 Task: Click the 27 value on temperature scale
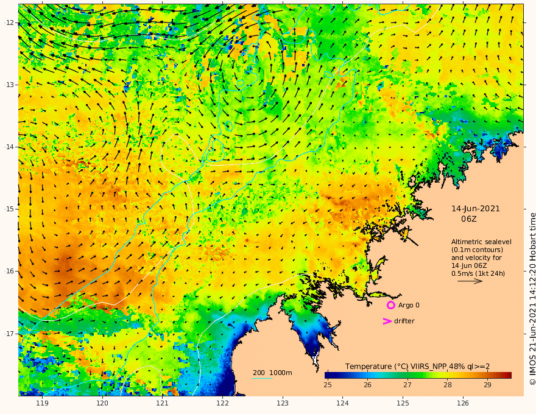(407, 385)
